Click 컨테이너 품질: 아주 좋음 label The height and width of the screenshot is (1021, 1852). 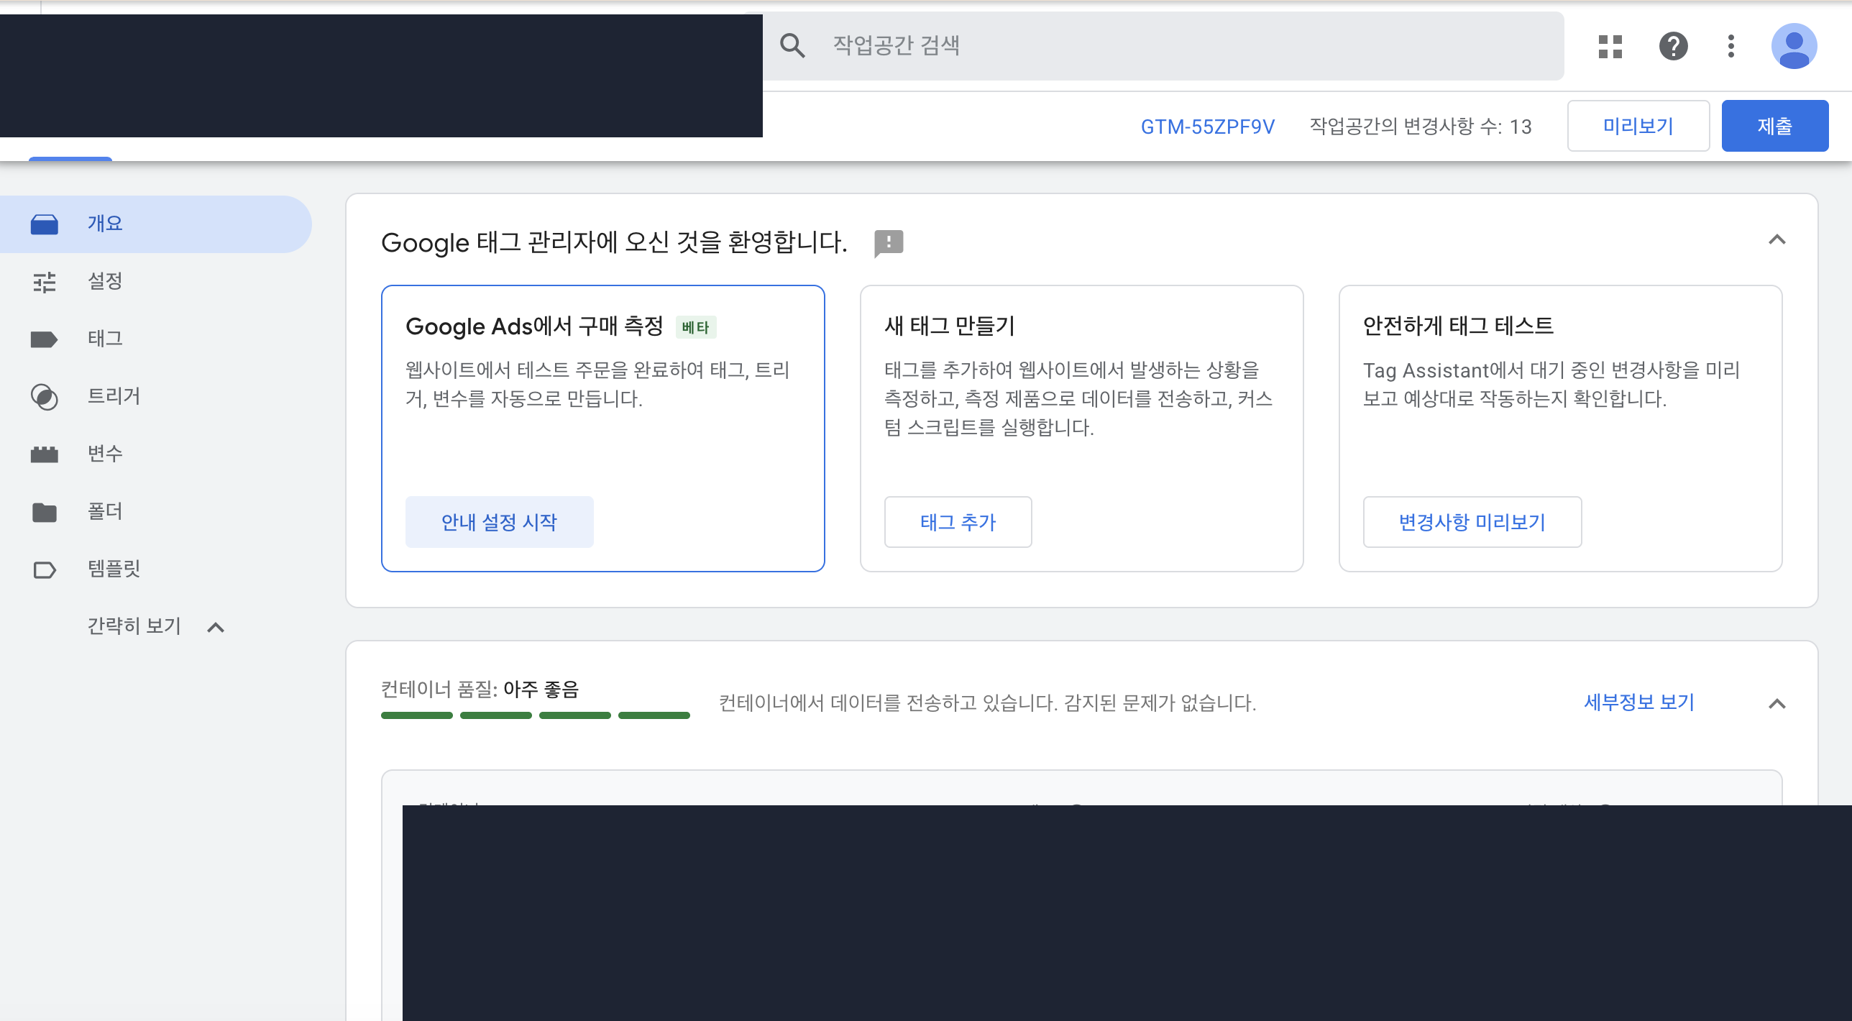pos(480,690)
